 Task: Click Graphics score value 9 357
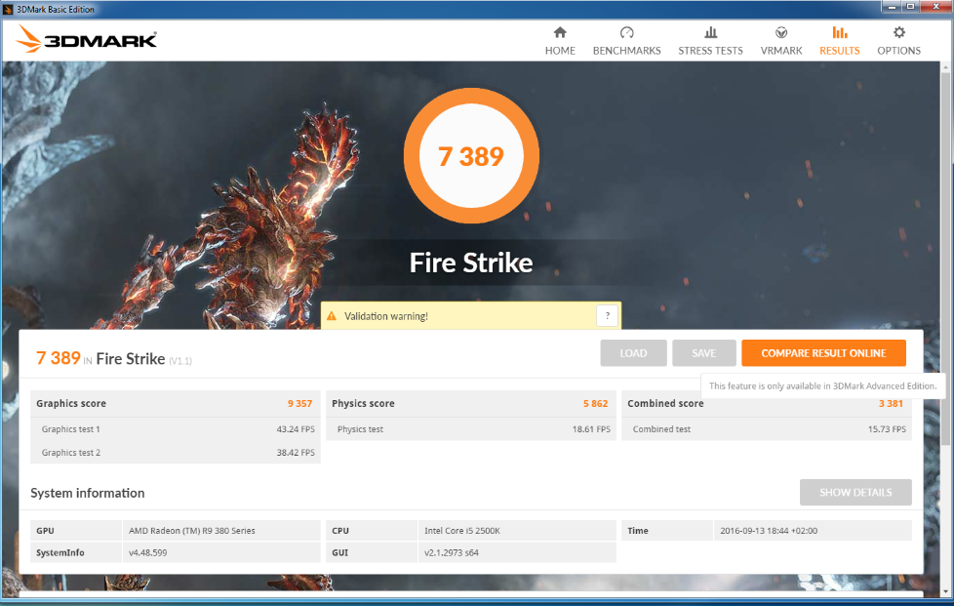coord(299,403)
